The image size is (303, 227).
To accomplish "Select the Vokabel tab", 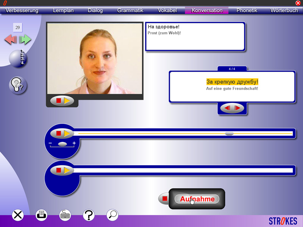I will coord(167,11).
